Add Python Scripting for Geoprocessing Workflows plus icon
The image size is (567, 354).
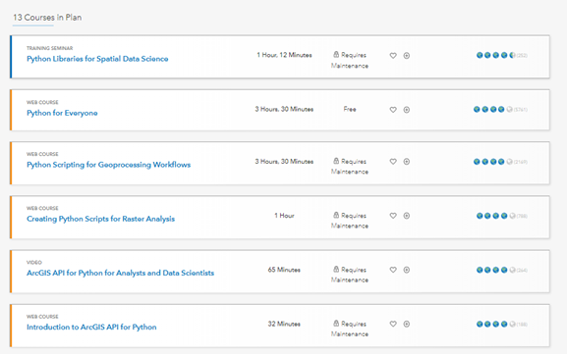pos(407,162)
